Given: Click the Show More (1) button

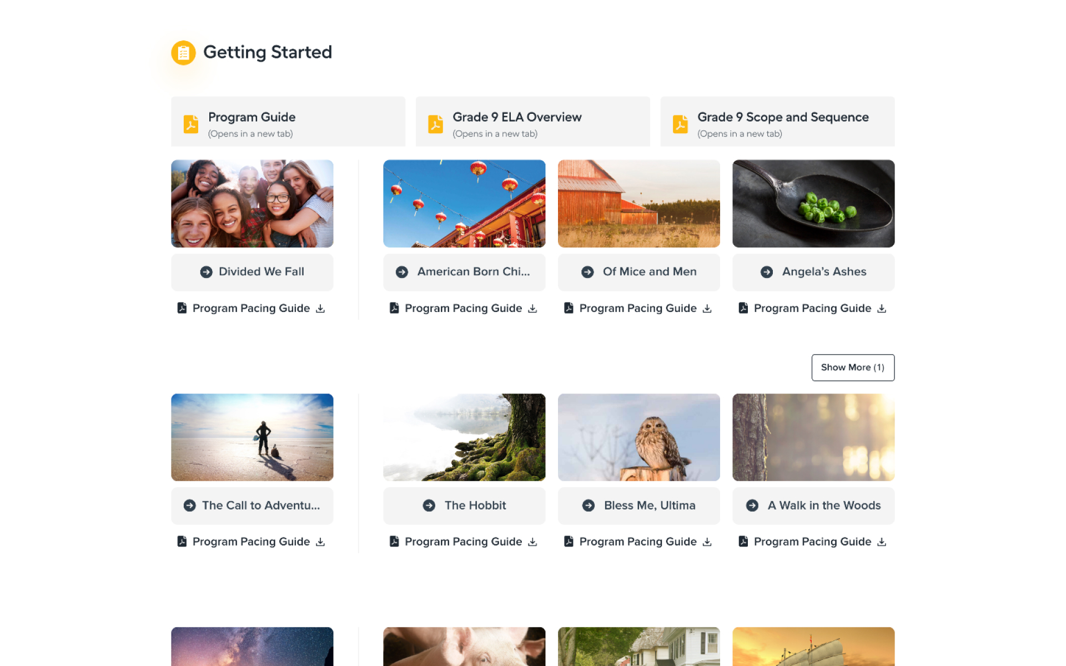Looking at the screenshot, I should tap(853, 367).
